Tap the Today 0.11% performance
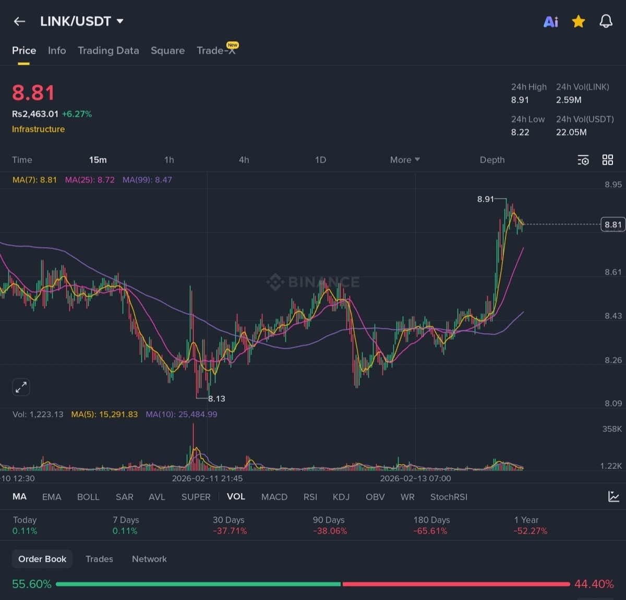Image resolution: width=626 pixels, height=600 pixels. (x=25, y=525)
